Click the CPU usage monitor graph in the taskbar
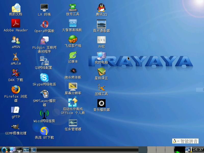This screenshot has width=204, height=153. pos(180,150)
